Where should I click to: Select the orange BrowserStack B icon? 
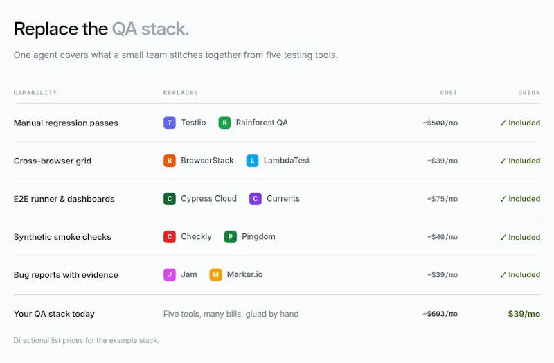[170, 161]
